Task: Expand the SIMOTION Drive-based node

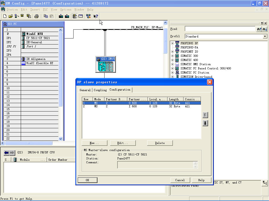Action: (172, 77)
